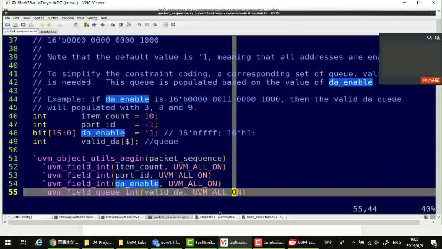Select the test_collection.sv window in VNC panel

(264, 217)
